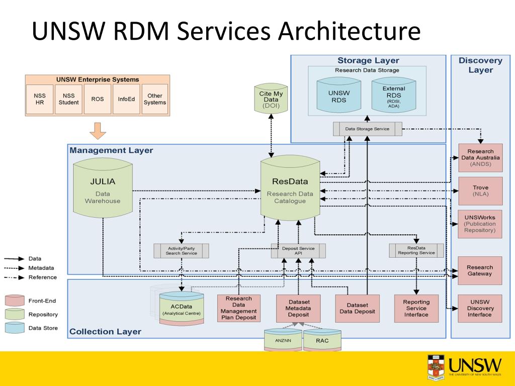Click the ResData Reporting Service box
The width and height of the screenshot is (515, 386).
(416, 250)
